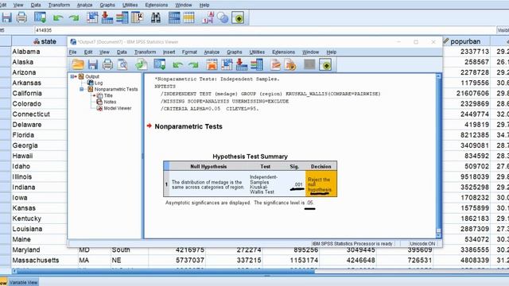Click cell value field showing 414935

(265, 30)
